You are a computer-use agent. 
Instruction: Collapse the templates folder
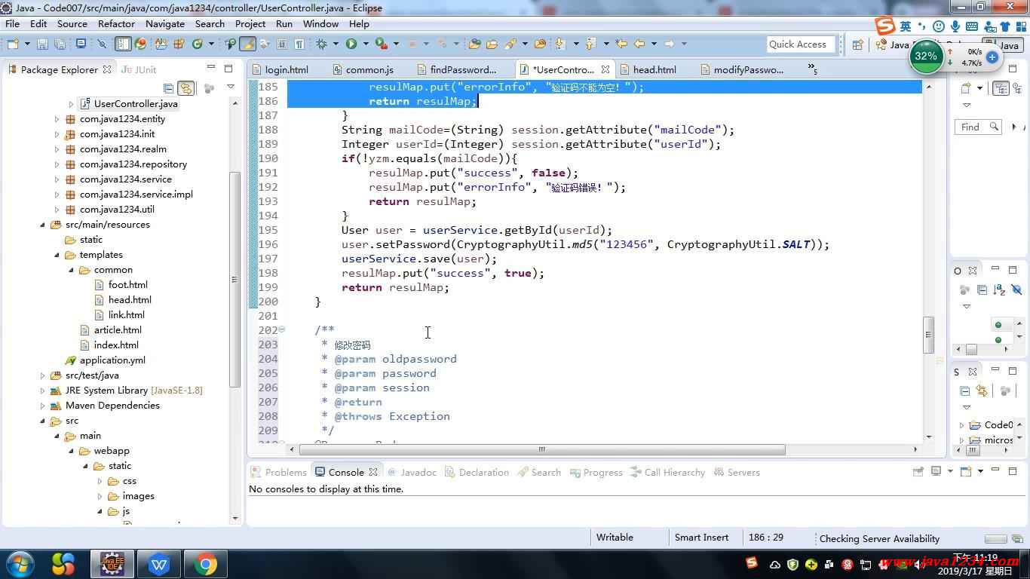[57, 255]
